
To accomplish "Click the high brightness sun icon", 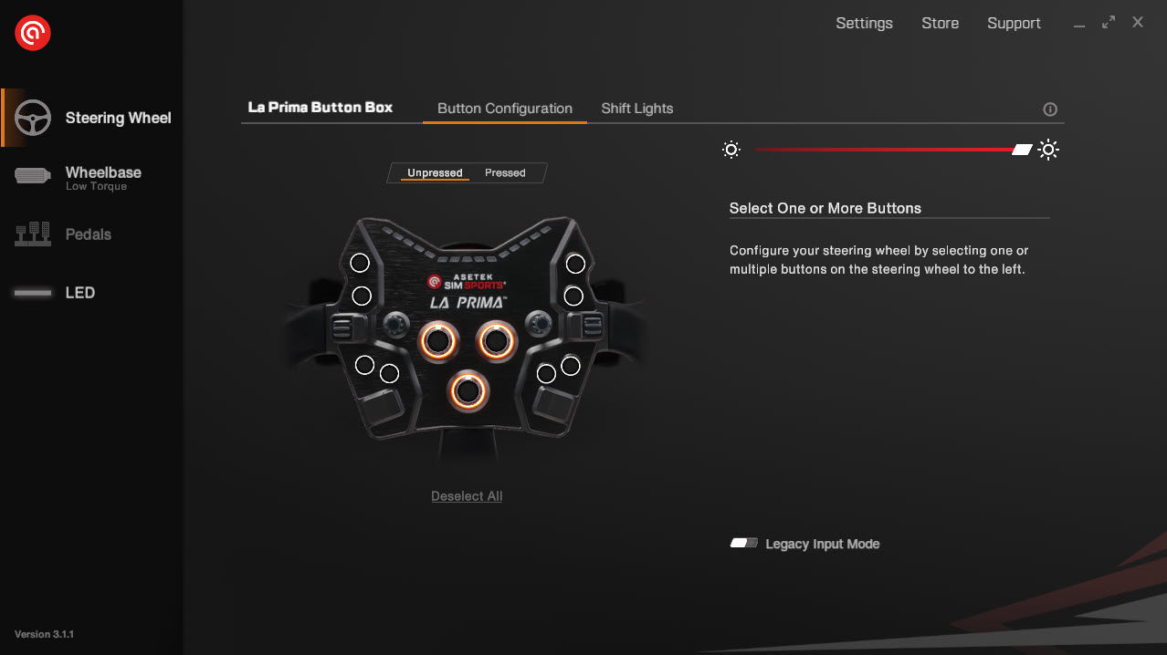I will tap(1048, 150).
